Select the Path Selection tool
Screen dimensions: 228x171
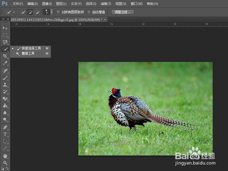tap(5, 141)
